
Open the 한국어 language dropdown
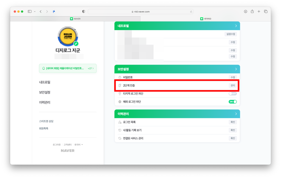(x=79, y=145)
